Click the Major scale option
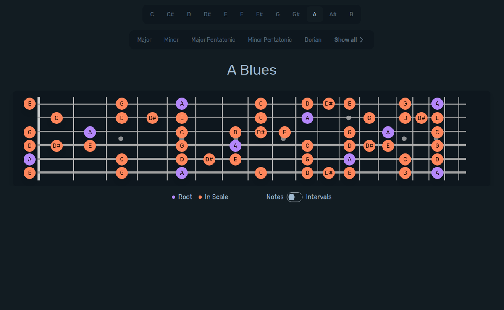Screen dimensions: 504x310 pyautogui.click(x=144, y=39)
